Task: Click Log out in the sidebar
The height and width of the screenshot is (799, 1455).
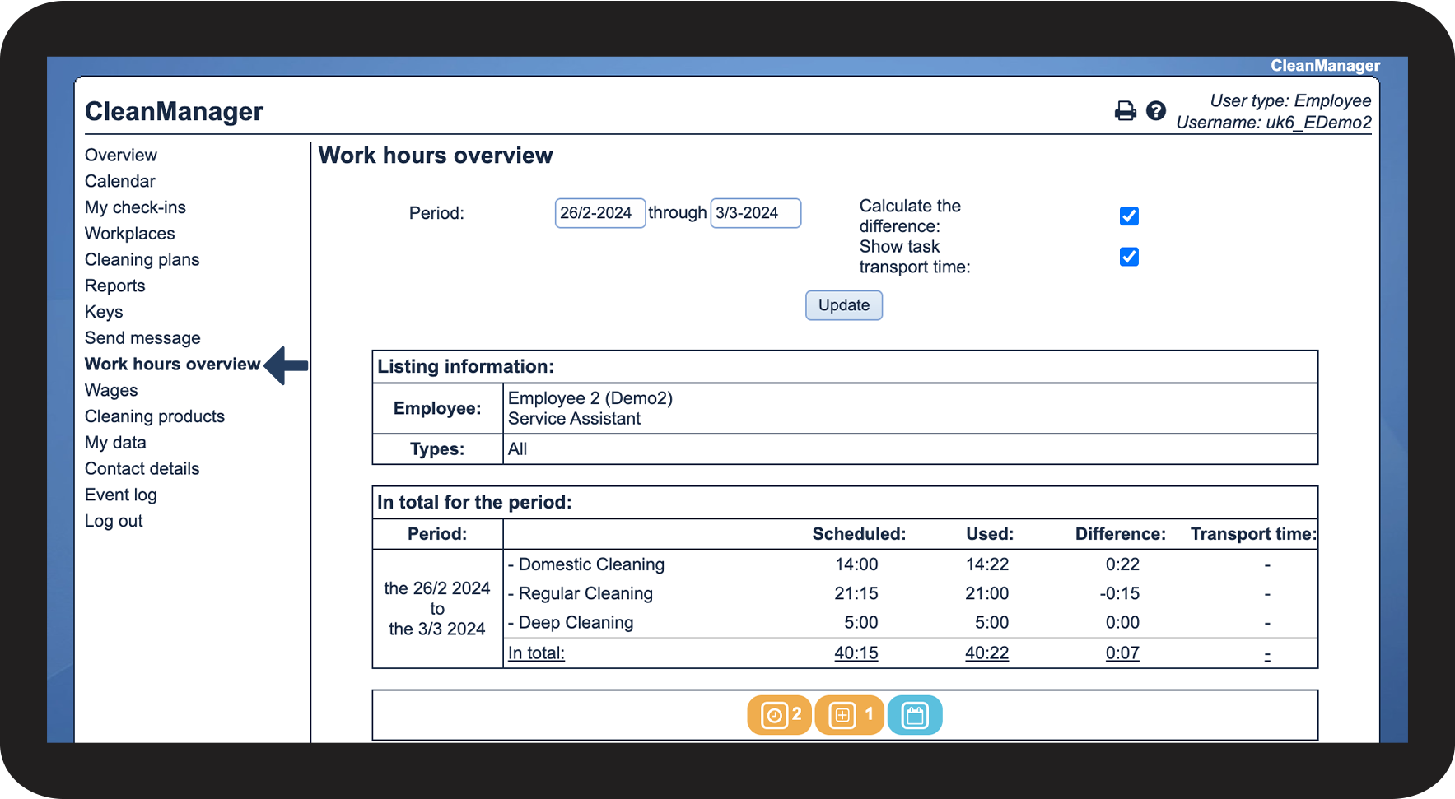Action: [x=114, y=522]
